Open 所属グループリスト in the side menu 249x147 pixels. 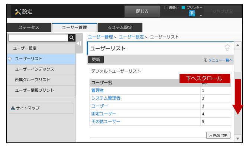[x=41, y=80]
